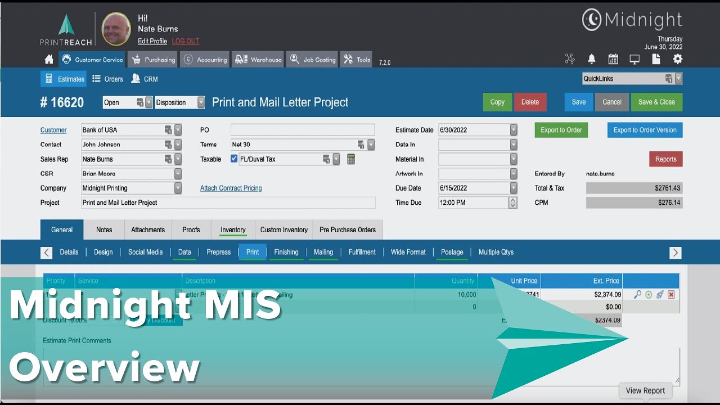Open the Accounting menu
The width and height of the screenshot is (720, 405).
point(205,60)
